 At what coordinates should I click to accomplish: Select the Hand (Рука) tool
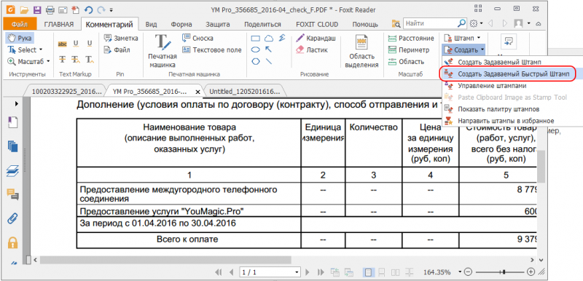click(x=20, y=38)
